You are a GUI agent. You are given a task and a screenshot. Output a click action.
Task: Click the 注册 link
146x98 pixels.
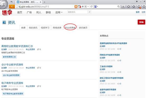coord(143,12)
